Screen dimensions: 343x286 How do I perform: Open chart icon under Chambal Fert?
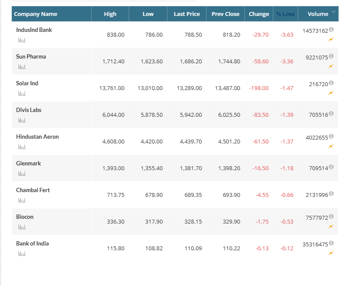(x=22, y=200)
